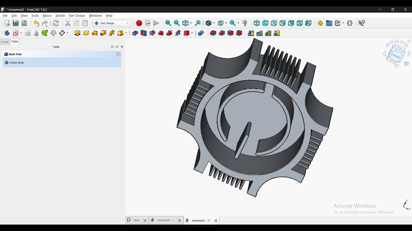
Task: Switch to the Unnamed1 : 1 document tab
Action: click(x=166, y=220)
